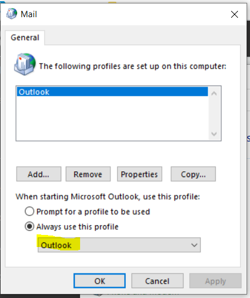Confirm with the OK button
Viewport: 250px width, 298px height.
tap(100, 281)
